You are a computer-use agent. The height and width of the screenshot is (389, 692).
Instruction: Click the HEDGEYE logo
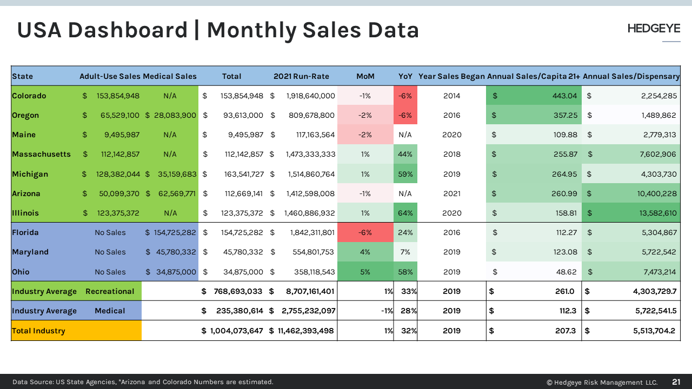click(654, 28)
